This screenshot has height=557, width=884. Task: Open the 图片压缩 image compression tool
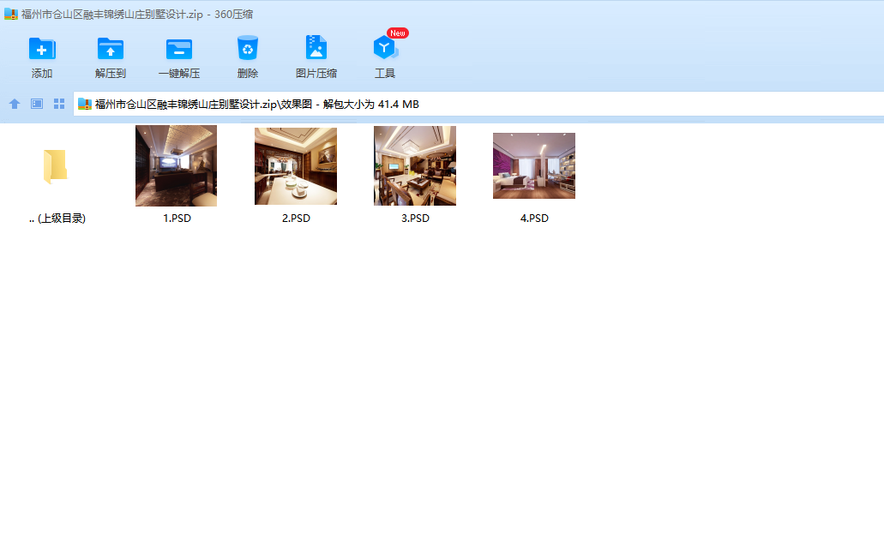316,47
